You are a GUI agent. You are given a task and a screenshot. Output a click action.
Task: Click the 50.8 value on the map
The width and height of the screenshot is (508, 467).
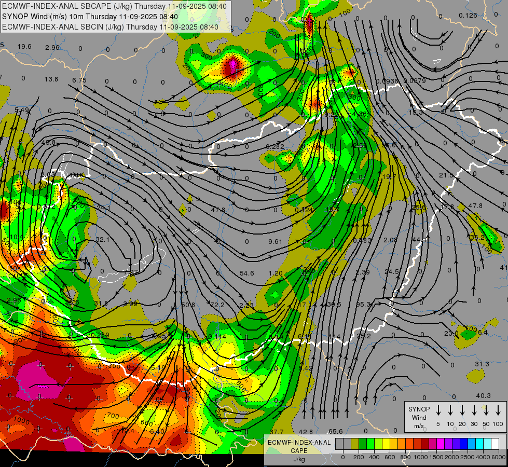click(x=188, y=305)
